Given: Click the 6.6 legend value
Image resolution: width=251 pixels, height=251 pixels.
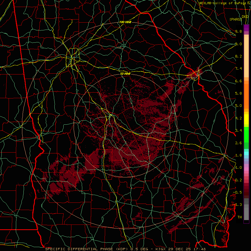Looking at the screenshot, I should 238,81.
